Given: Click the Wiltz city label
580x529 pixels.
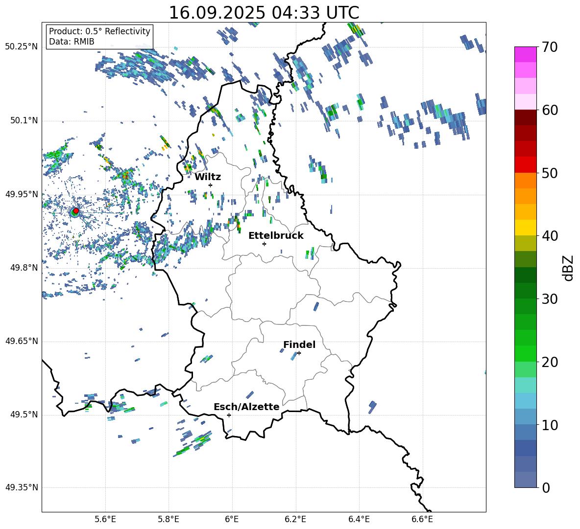Looking at the screenshot, I should [208, 177].
